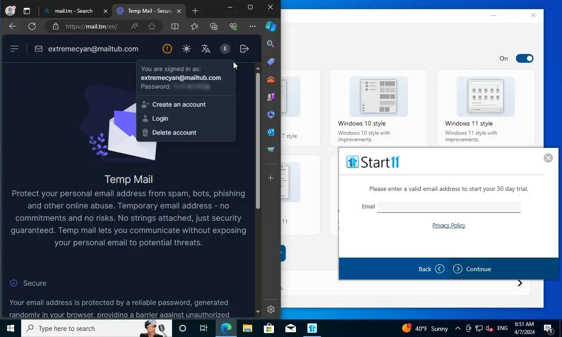Open sidebar Drop paper-plane icon
This screenshot has width=562, height=337.
coord(271,150)
